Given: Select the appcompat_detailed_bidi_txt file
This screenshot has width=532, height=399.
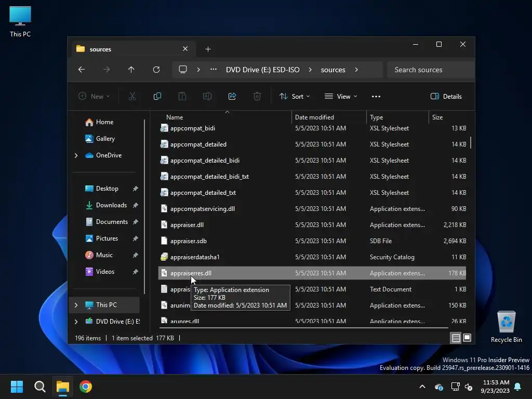Looking at the screenshot, I should 312,177.
